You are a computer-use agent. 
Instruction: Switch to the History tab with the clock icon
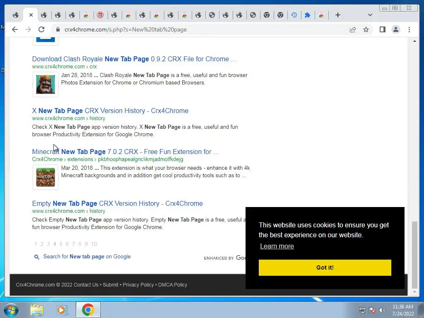(294, 15)
